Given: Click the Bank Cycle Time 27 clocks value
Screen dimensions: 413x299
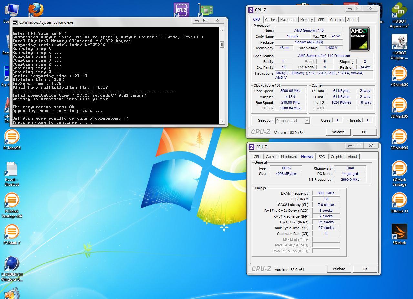Looking at the screenshot, I should click(x=326, y=228).
